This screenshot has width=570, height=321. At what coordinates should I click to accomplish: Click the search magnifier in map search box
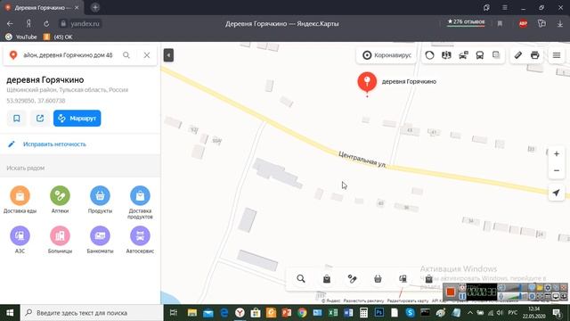point(126,55)
